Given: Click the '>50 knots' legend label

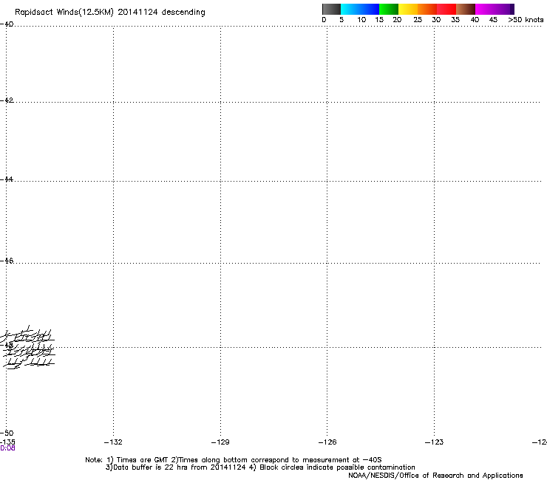Looking at the screenshot, I should click(x=526, y=20).
